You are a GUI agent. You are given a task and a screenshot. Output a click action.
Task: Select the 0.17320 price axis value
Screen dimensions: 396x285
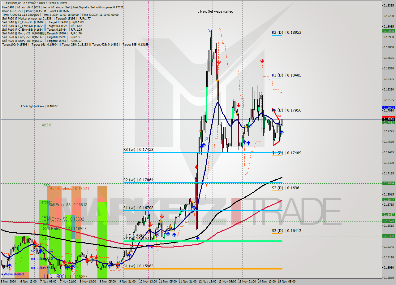(389, 163)
